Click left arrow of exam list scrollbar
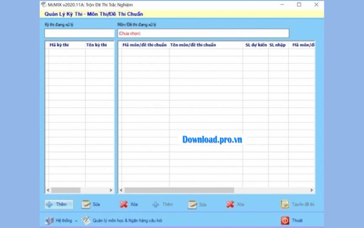Image resolution: width=364 pixels, height=228 pixels. click(48, 190)
